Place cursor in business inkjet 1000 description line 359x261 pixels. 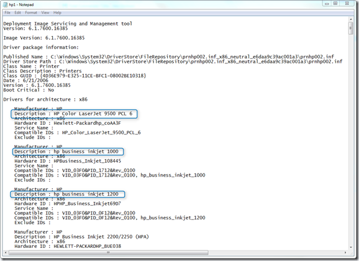[66, 152]
